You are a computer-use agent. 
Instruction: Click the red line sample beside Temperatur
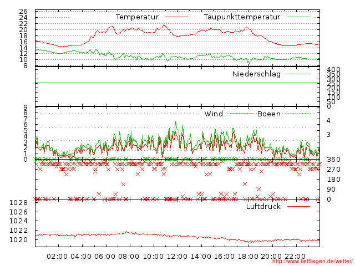176,17
